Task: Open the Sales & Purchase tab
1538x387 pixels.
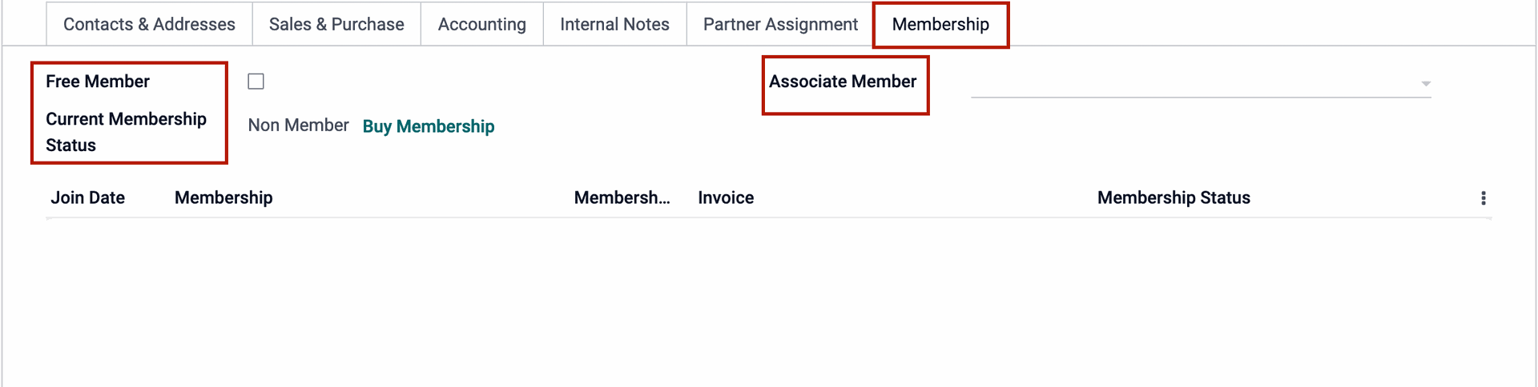Action: 336,24
